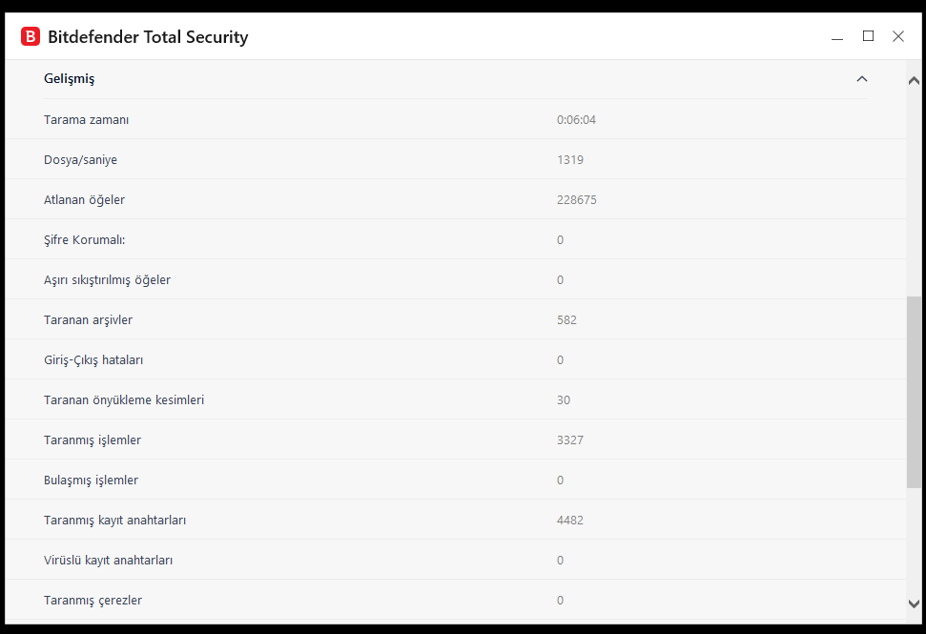Click the Taranmış çerezler row label
The height and width of the screenshot is (634, 926).
[93, 601]
